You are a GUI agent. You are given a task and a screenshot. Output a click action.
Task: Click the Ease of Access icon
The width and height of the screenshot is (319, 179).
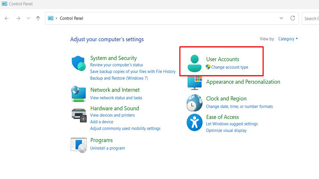tap(195, 123)
